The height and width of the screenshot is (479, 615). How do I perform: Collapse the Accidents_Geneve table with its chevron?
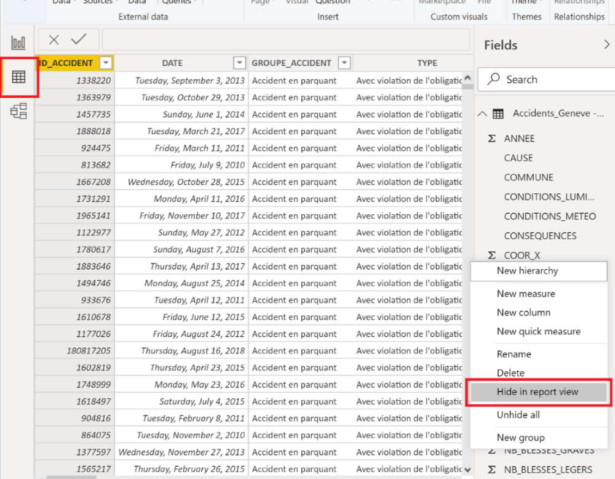click(x=483, y=113)
